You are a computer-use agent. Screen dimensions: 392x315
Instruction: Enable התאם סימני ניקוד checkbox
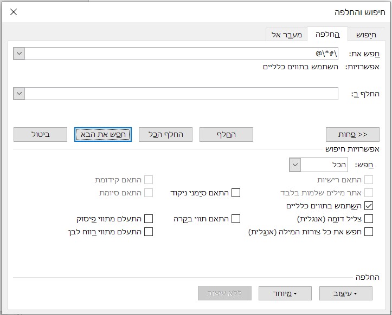click(236, 193)
